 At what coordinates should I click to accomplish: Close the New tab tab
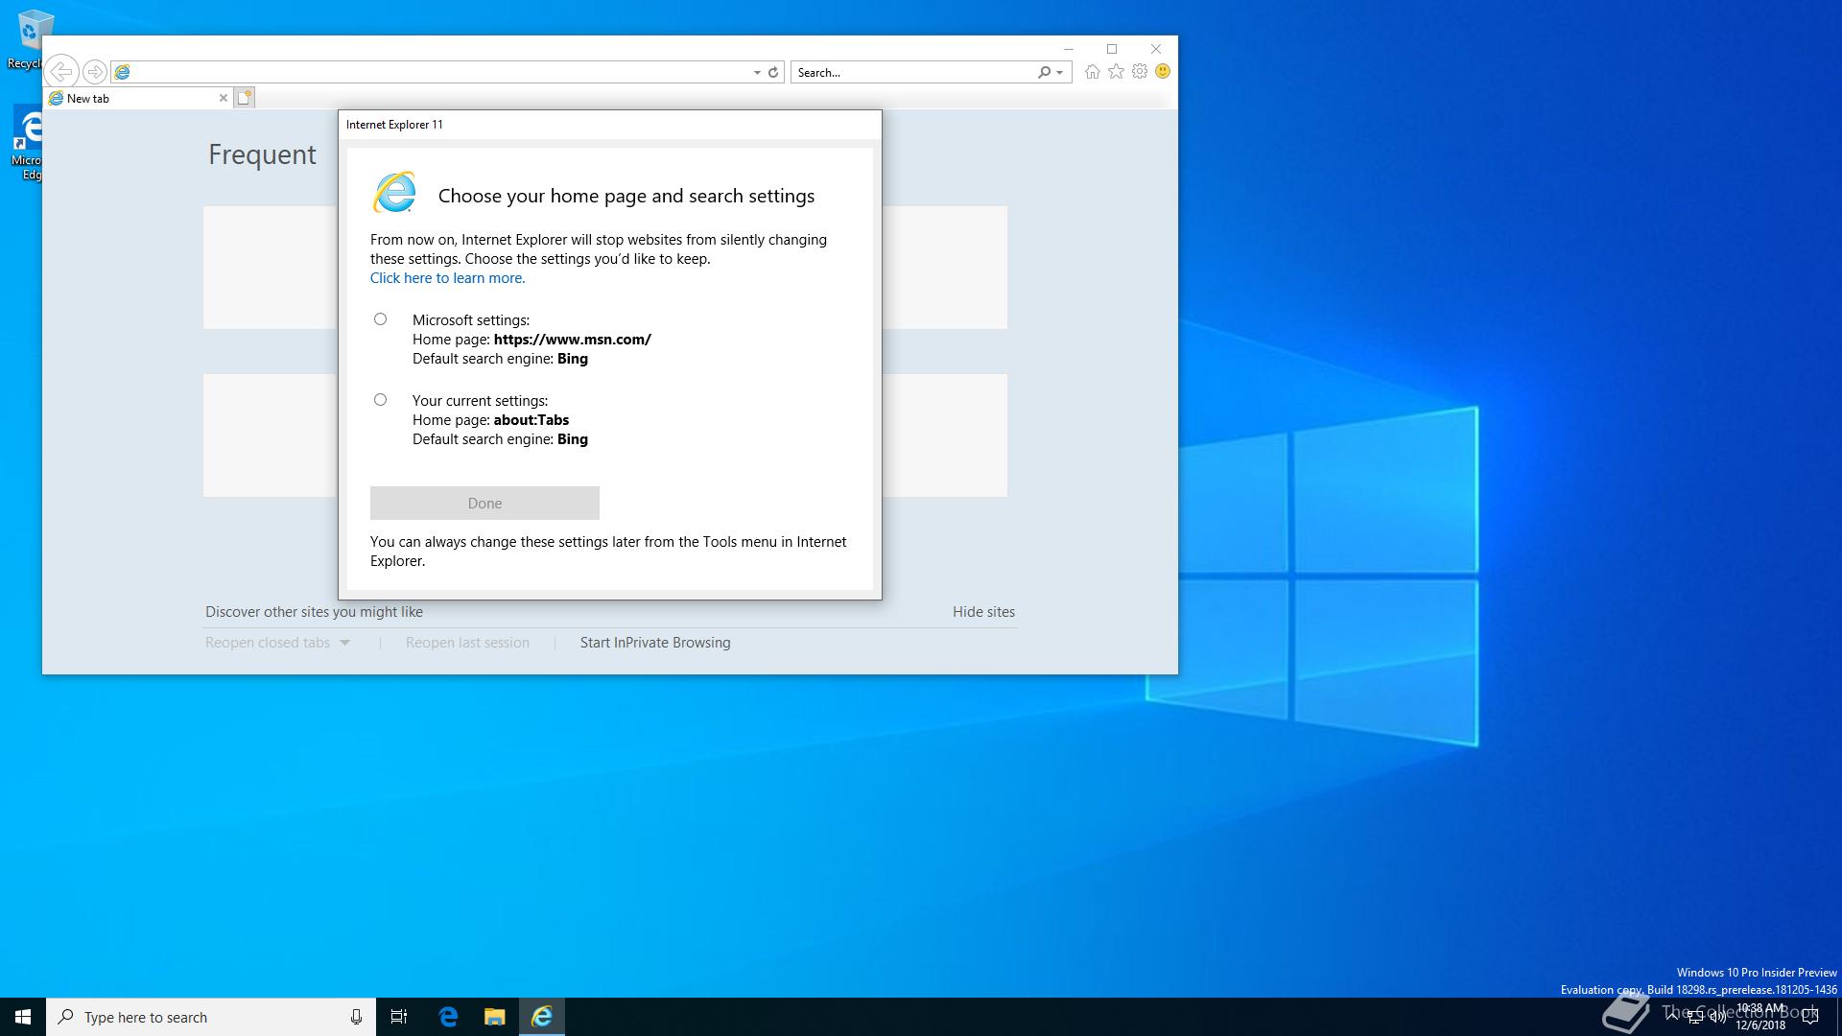point(224,98)
